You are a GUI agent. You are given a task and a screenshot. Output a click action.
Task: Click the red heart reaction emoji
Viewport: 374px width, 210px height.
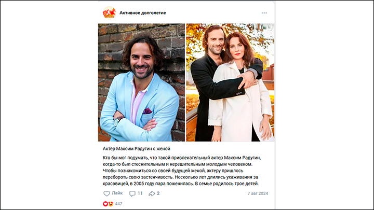coord(105,204)
